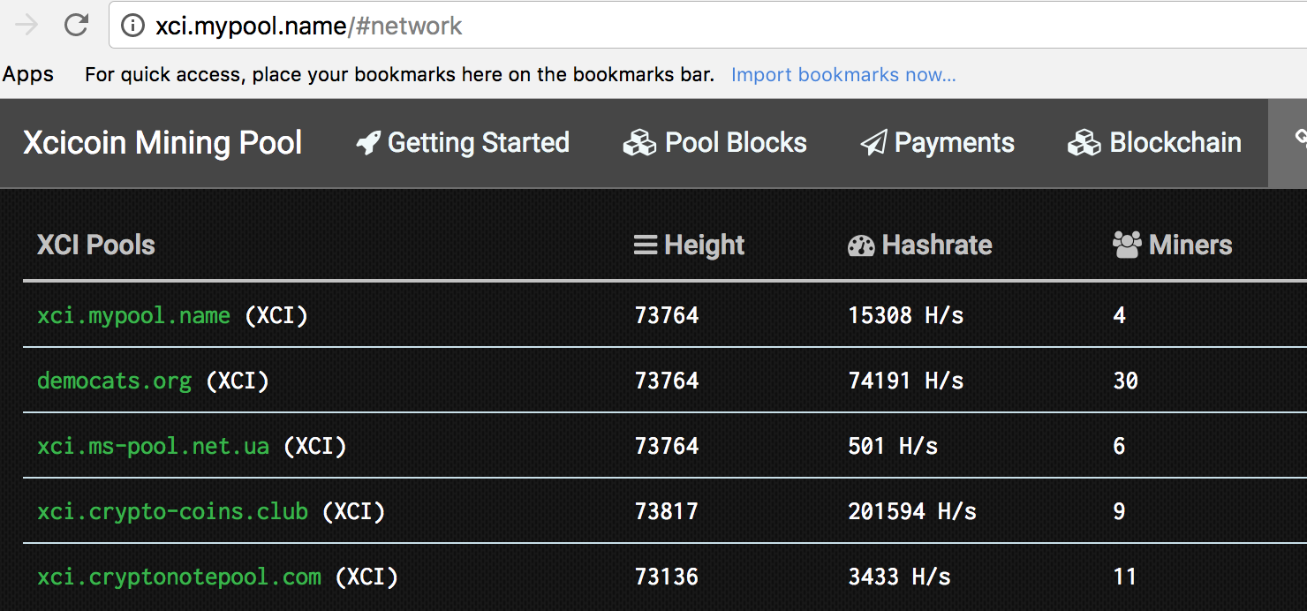Click the Hashrate column header text

(x=937, y=245)
